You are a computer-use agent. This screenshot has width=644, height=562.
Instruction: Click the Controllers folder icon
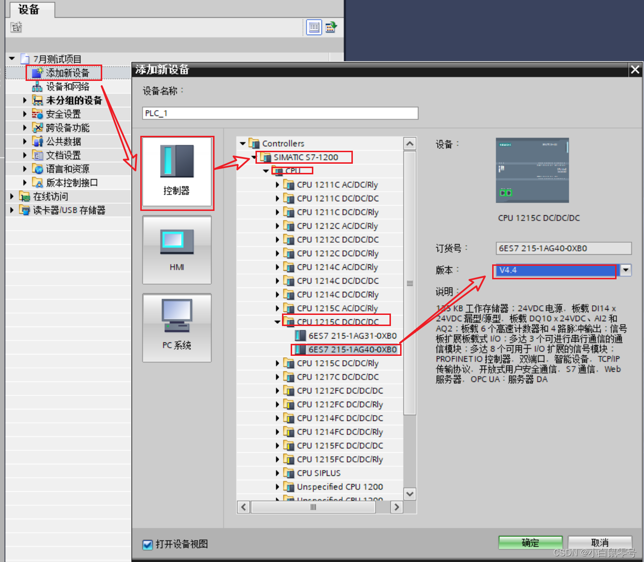click(x=254, y=143)
